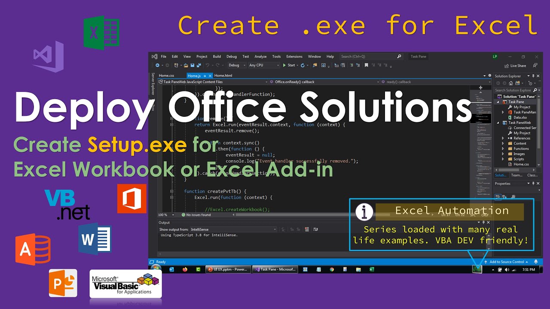Click the split editor icon above minimap
Screen dimensions: 550x309
pos(480,87)
